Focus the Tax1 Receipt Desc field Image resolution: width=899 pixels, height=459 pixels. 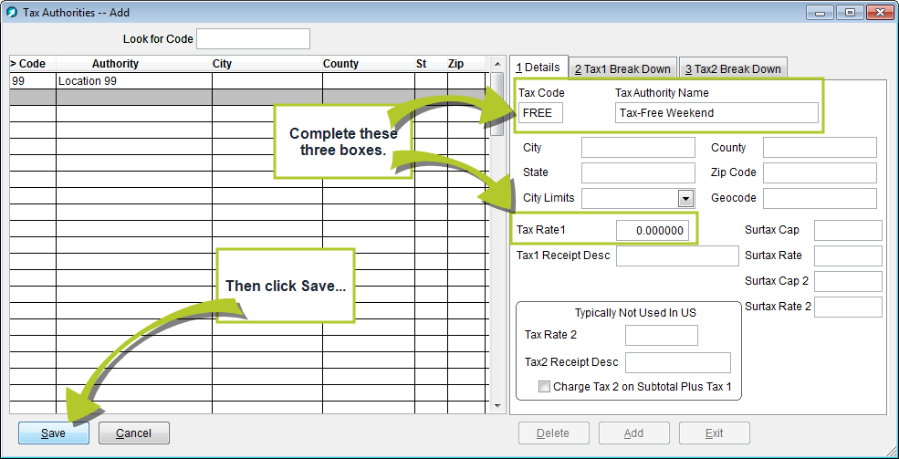[x=677, y=256]
